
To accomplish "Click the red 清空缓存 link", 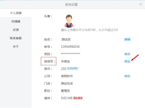I will (x=78, y=98).
